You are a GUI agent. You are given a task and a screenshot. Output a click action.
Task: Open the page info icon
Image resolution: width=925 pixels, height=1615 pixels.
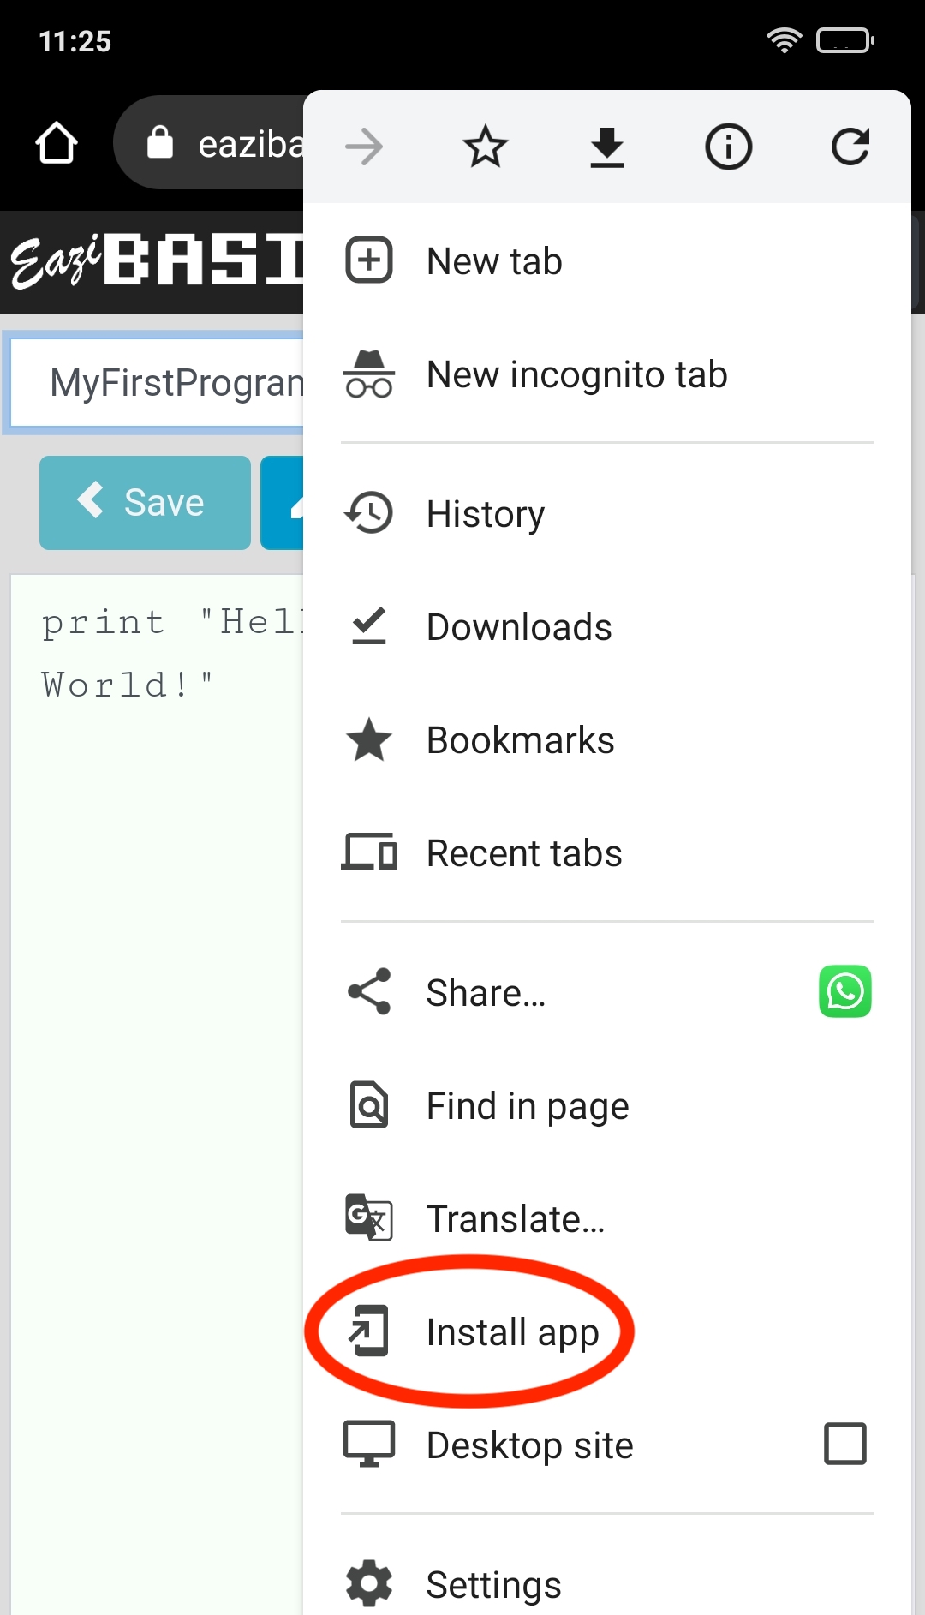[x=728, y=147]
